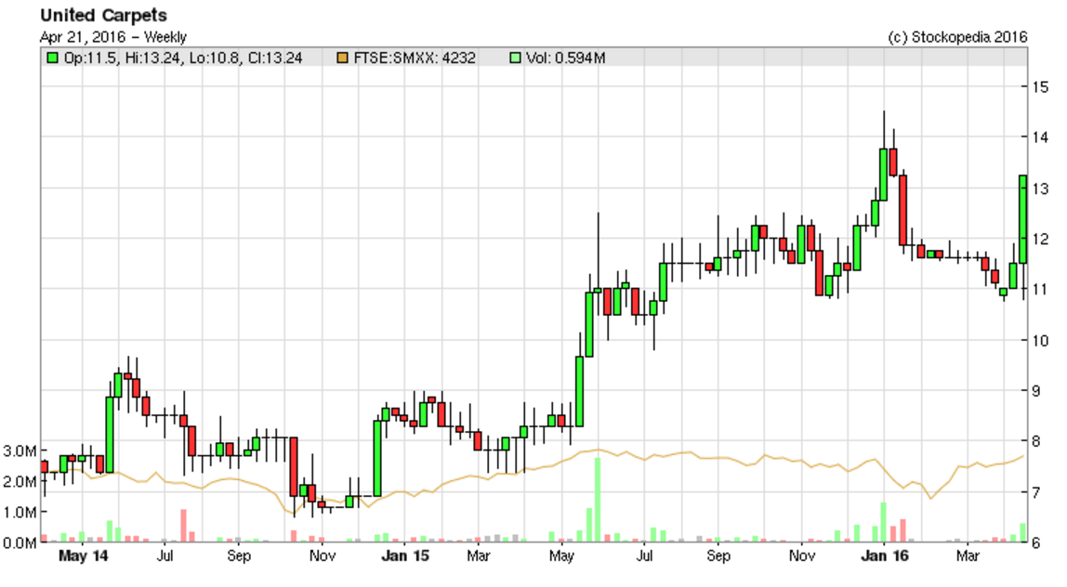This screenshot has height=587, width=1067.
Task: Click the tallest green volume bar near June 2015
Action: pos(598,500)
